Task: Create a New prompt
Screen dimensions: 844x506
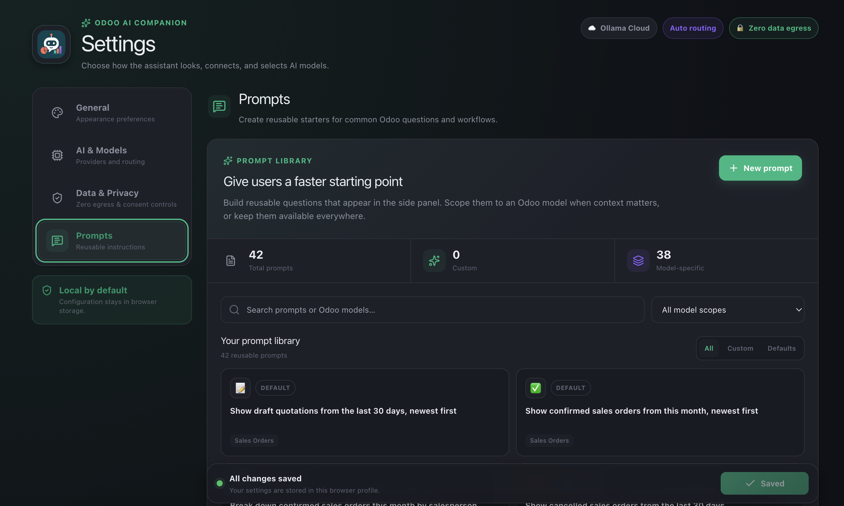Action: pos(760,168)
